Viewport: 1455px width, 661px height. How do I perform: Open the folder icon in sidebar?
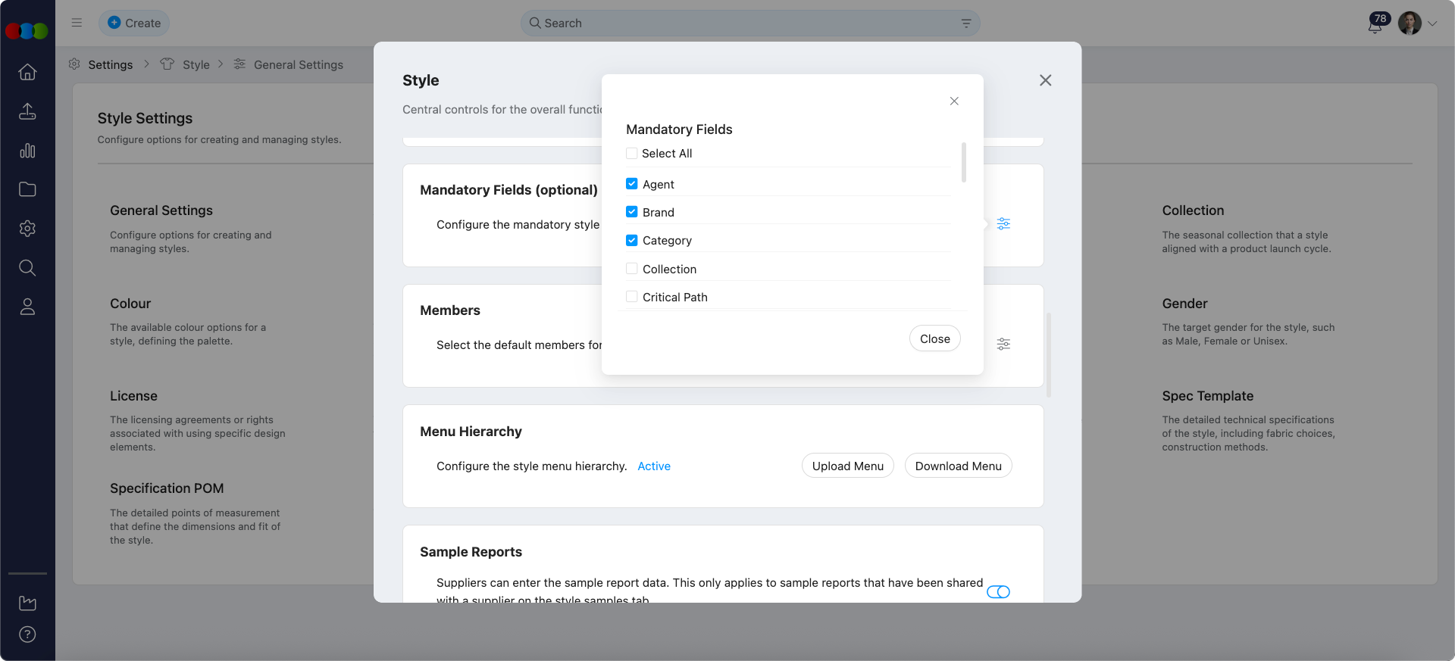pyautogui.click(x=27, y=189)
